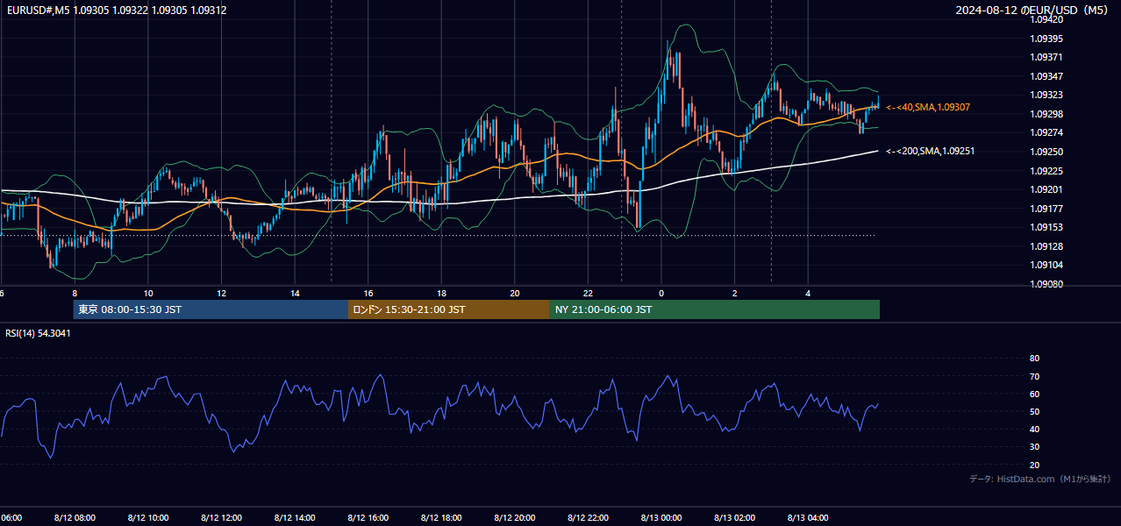Click hour 22 on the price chart axis
Screen dimensions: 1121x526
click(x=589, y=293)
